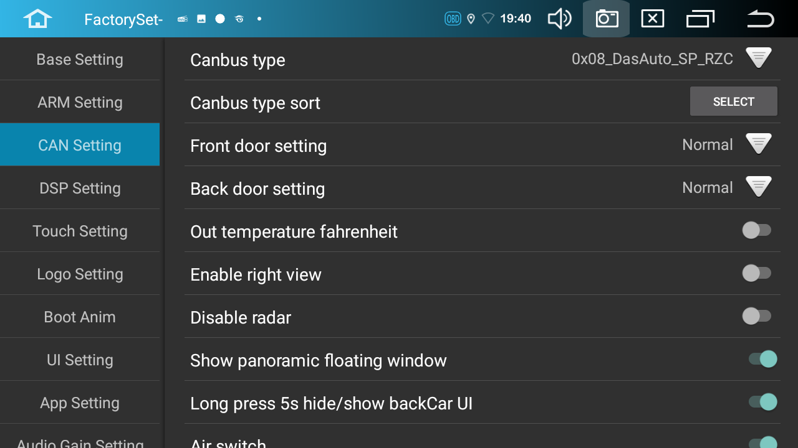This screenshot has width=798, height=448.
Task: Open the Front door setting dropdown
Action: (759, 144)
